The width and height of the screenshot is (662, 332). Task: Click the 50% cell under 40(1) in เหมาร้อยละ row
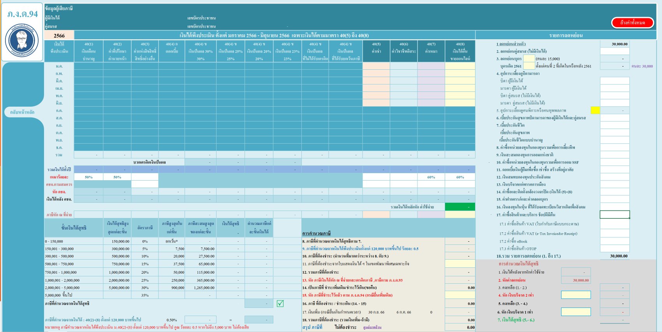click(x=89, y=177)
